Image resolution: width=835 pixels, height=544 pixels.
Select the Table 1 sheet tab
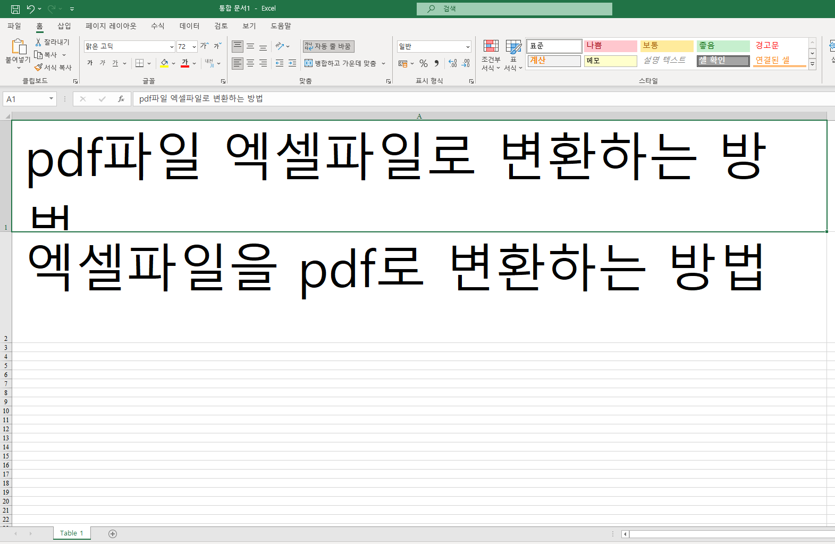click(x=72, y=533)
